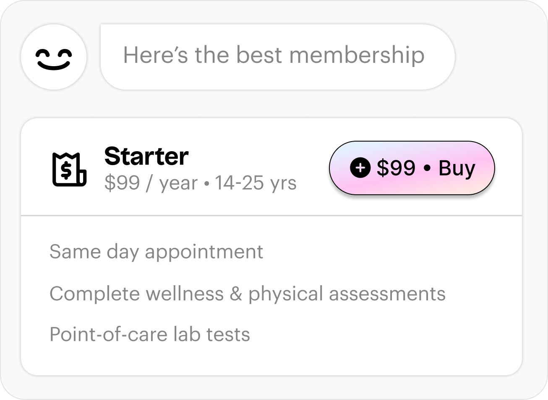Click the '$99' price on gradient button

[x=396, y=168]
